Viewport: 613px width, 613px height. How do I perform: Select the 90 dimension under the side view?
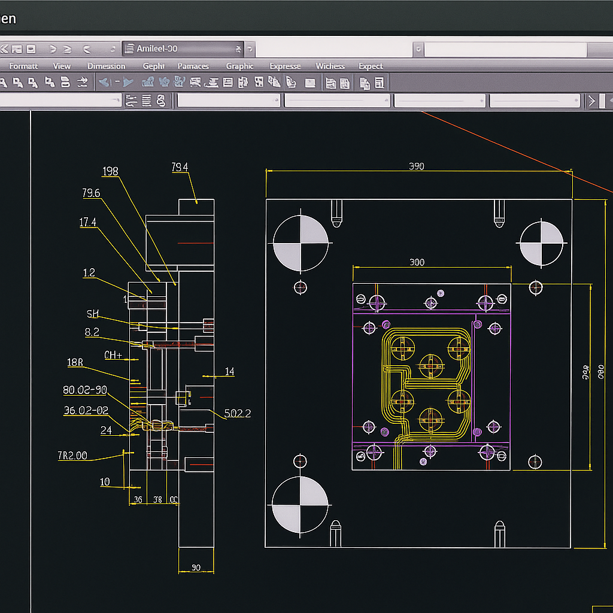(196, 568)
